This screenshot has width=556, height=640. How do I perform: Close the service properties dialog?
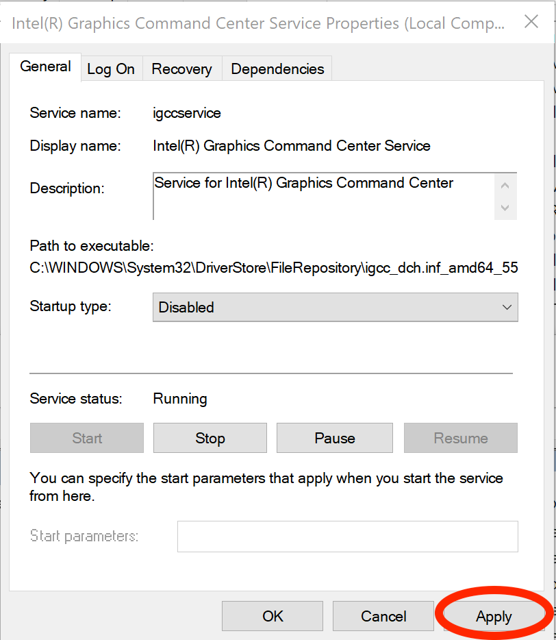point(531,22)
